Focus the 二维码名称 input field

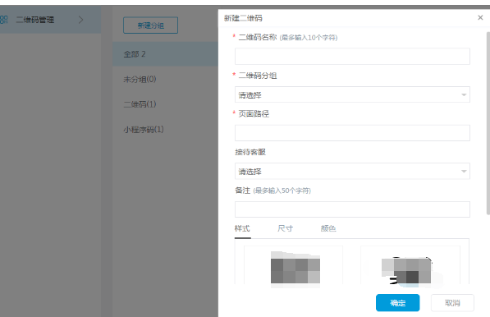pos(352,57)
